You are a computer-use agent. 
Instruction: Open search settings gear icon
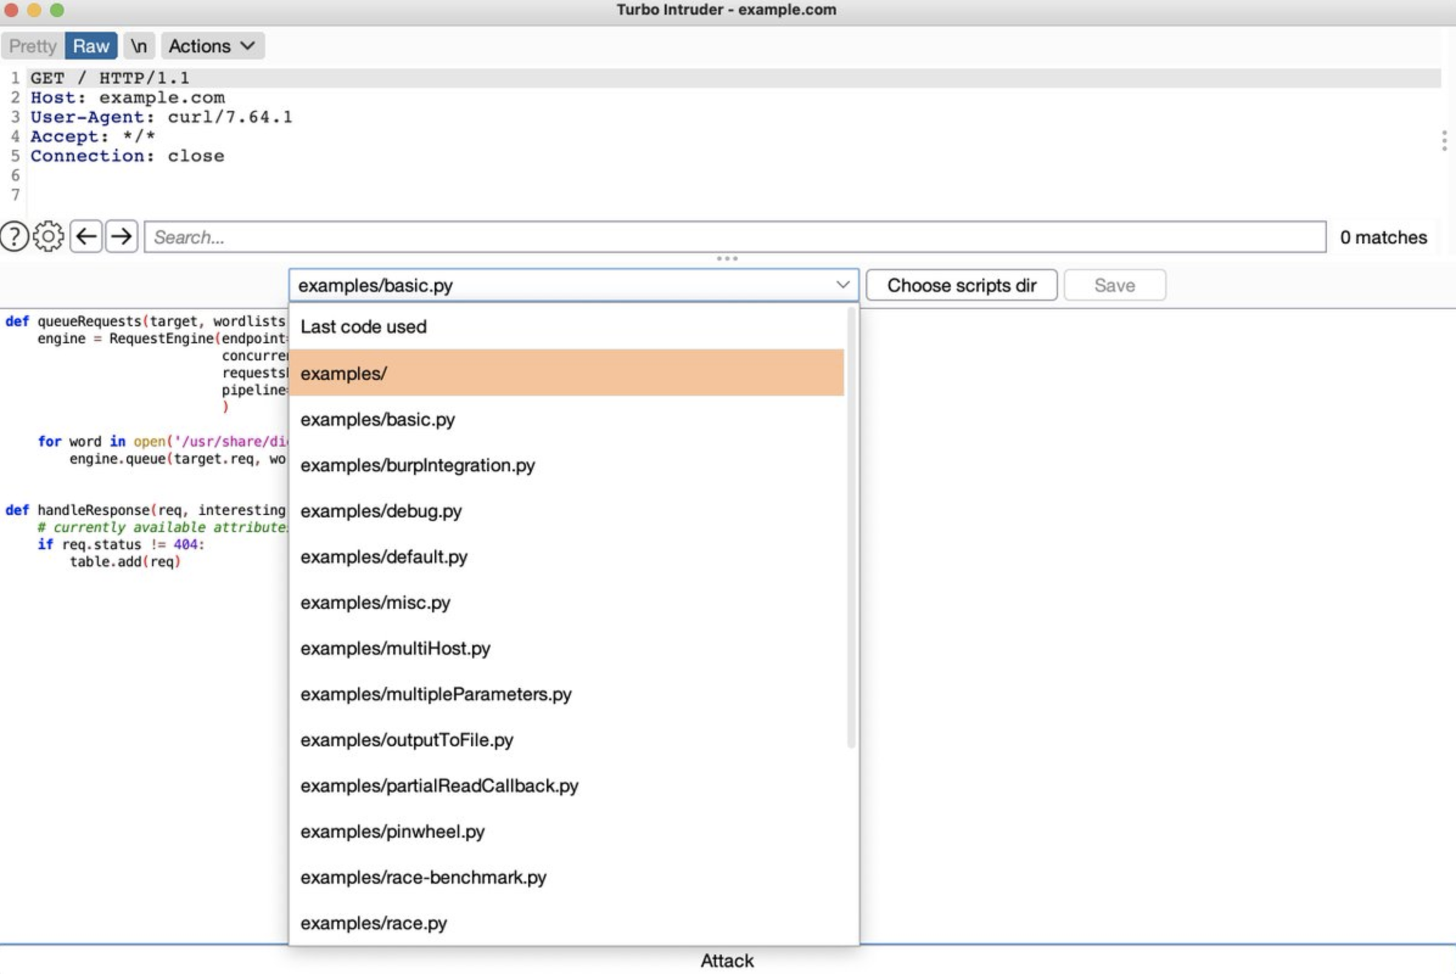point(49,237)
